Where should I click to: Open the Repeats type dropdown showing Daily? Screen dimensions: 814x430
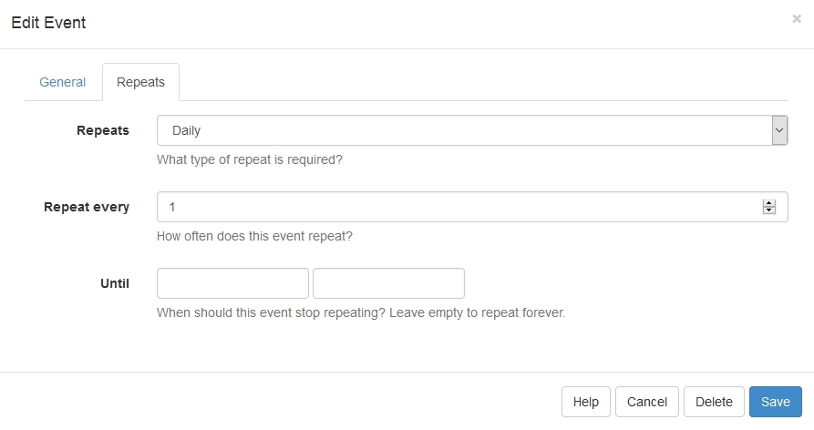pyautogui.click(x=472, y=130)
